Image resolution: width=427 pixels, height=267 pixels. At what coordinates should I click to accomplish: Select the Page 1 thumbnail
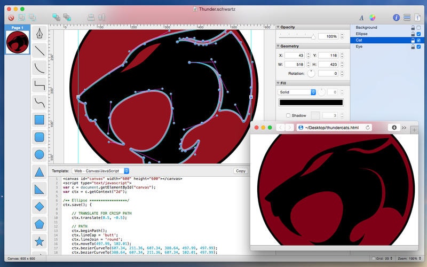click(x=18, y=42)
